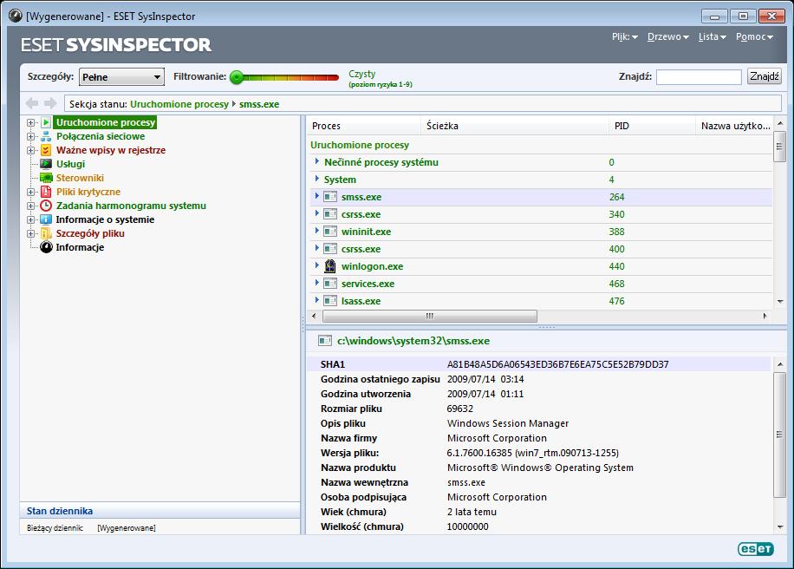This screenshot has width=794, height=569.
Task: Click the forward navigation arrow
Action: (x=50, y=103)
